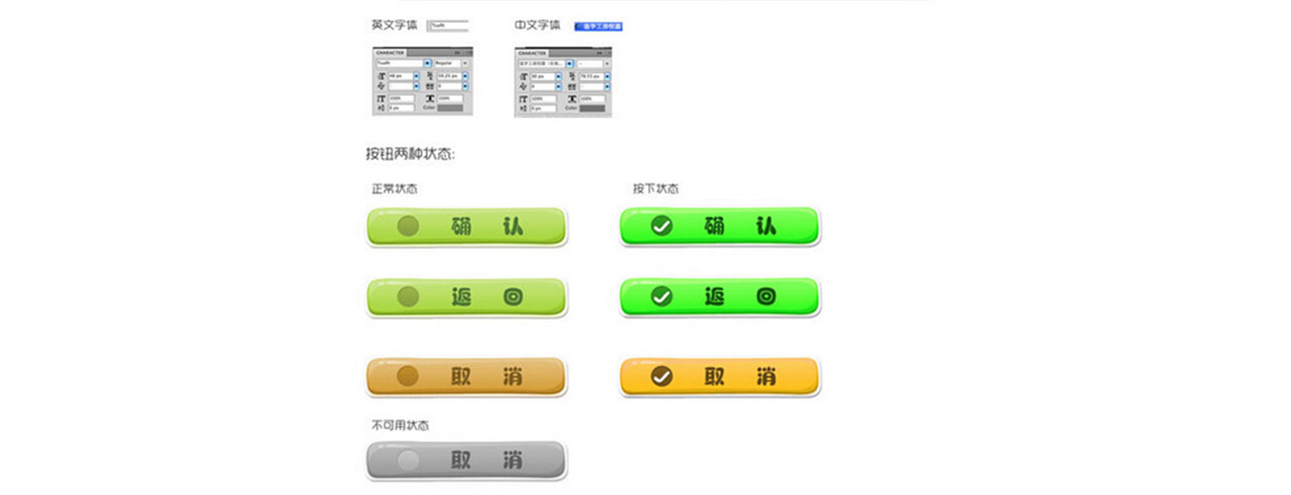The image size is (1291, 495).
Task: Click the leading icon in Chinese-font Character panel
Action: (572, 76)
